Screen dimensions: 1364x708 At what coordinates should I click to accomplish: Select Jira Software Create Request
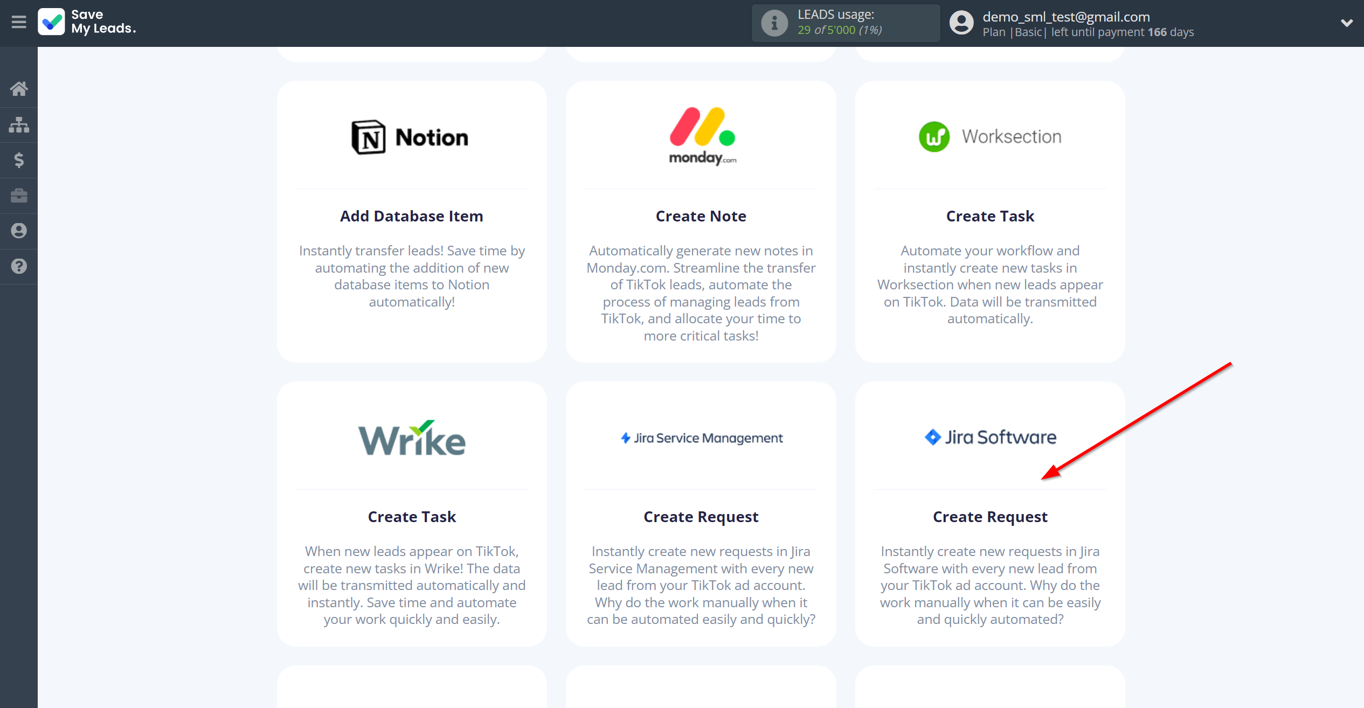click(x=990, y=517)
